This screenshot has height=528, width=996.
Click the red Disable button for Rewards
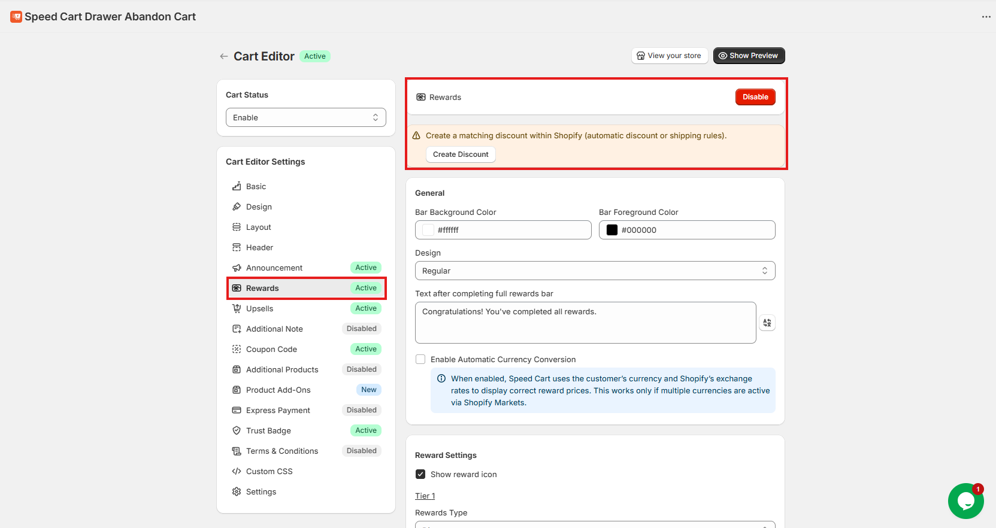(x=755, y=97)
